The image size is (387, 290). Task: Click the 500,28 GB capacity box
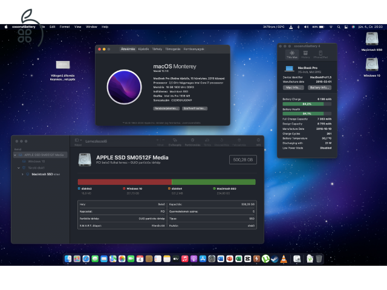tap(243, 159)
